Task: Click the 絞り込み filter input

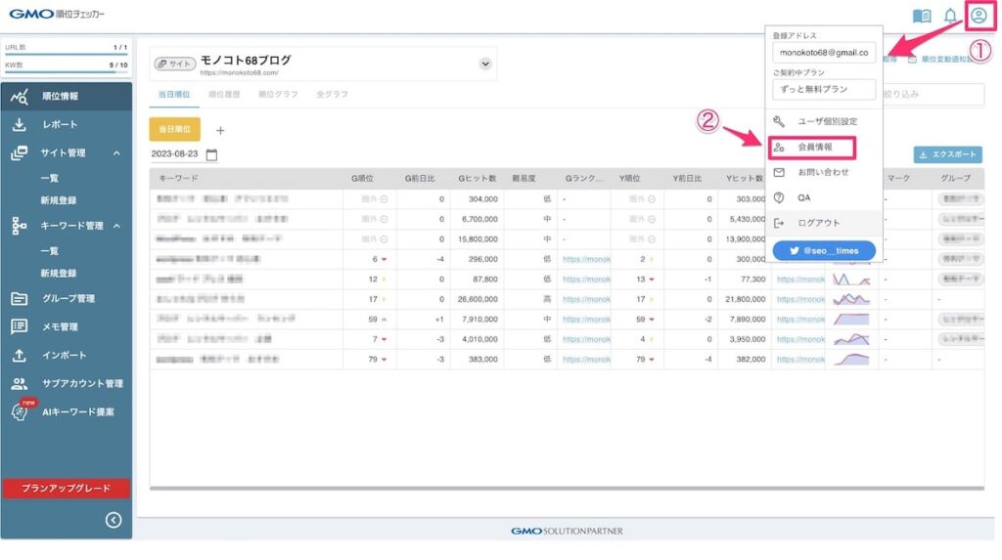Action: (933, 95)
